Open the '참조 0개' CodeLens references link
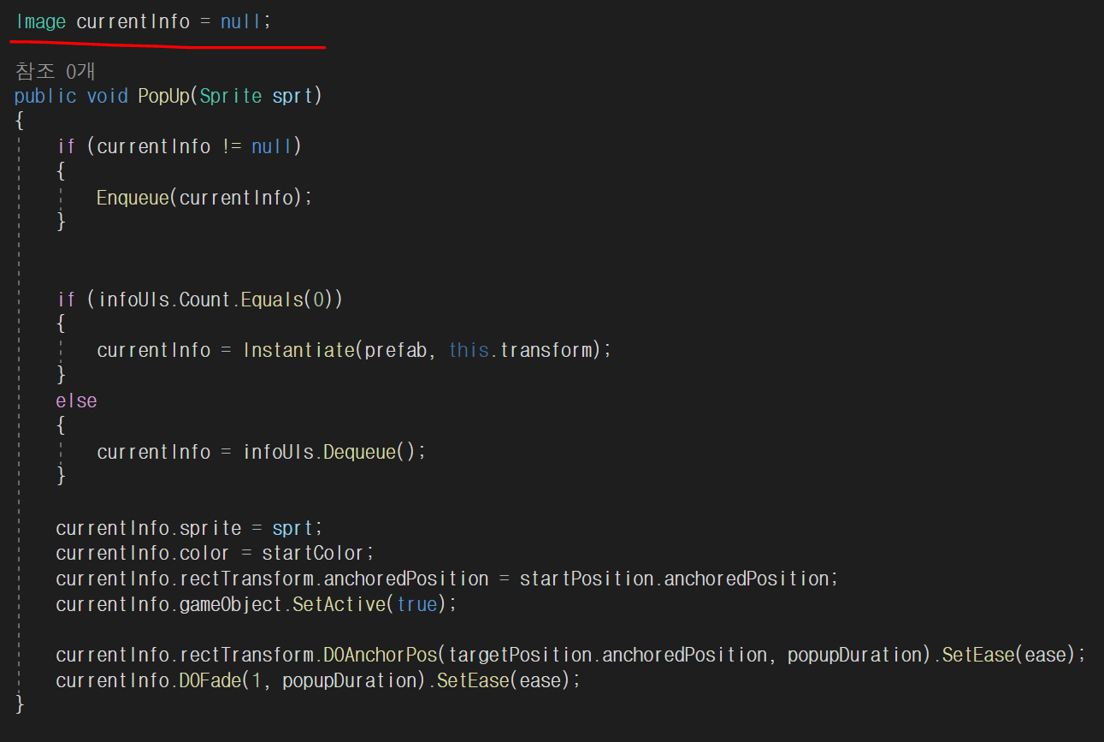1104x742 pixels. (55, 71)
